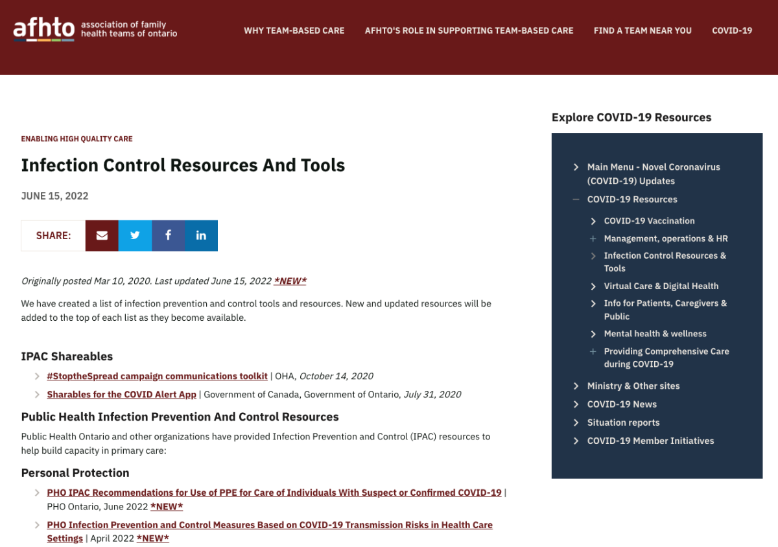Open Main Menu - Novel Coronavirus Updates
The image size is (778, 547).
654,174
